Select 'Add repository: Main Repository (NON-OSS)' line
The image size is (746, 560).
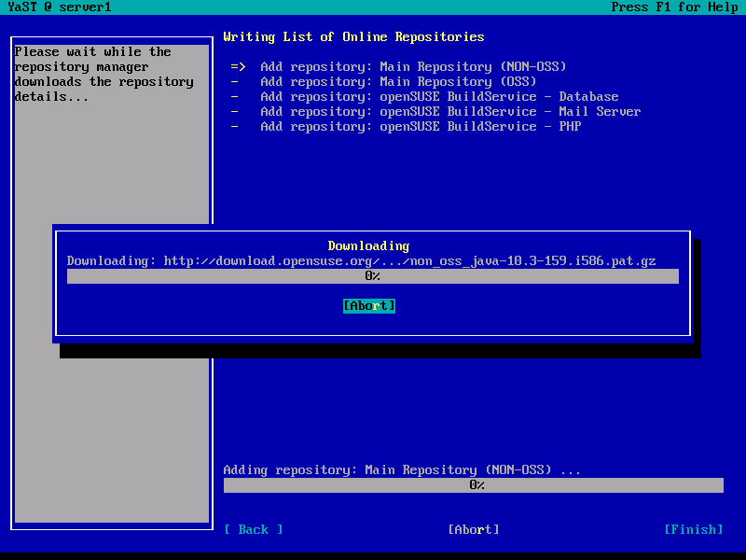point(413,66)
